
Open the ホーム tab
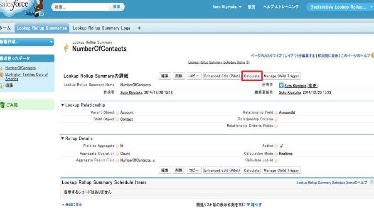point(5,28)
